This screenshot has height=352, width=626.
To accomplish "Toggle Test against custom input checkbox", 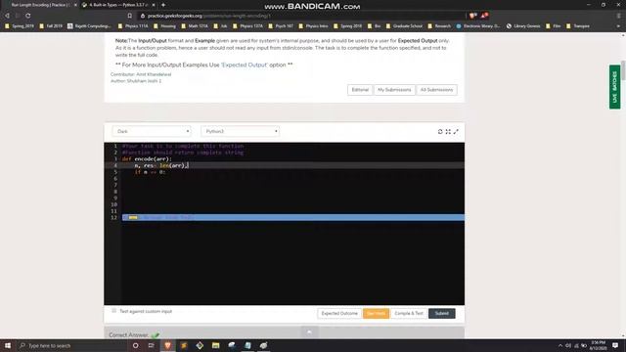I will pyautogui.click(x=114, y=311).
